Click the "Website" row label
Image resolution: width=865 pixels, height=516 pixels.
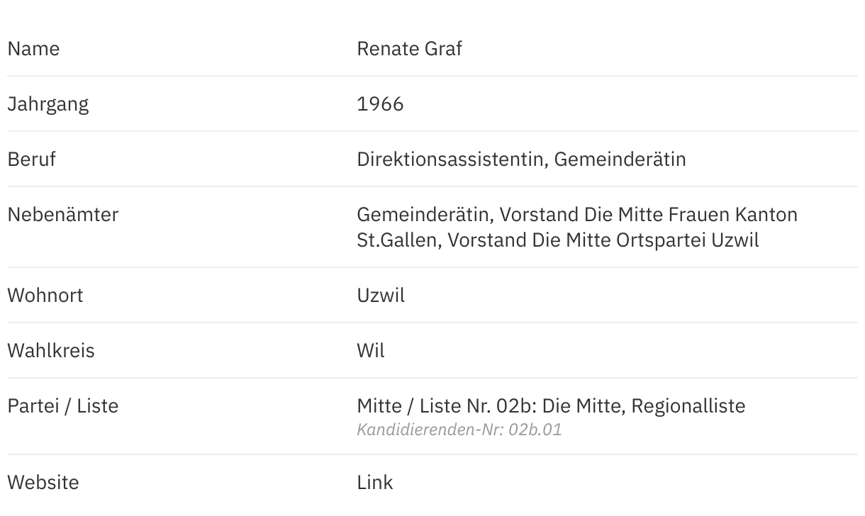[x=43, y=483]
